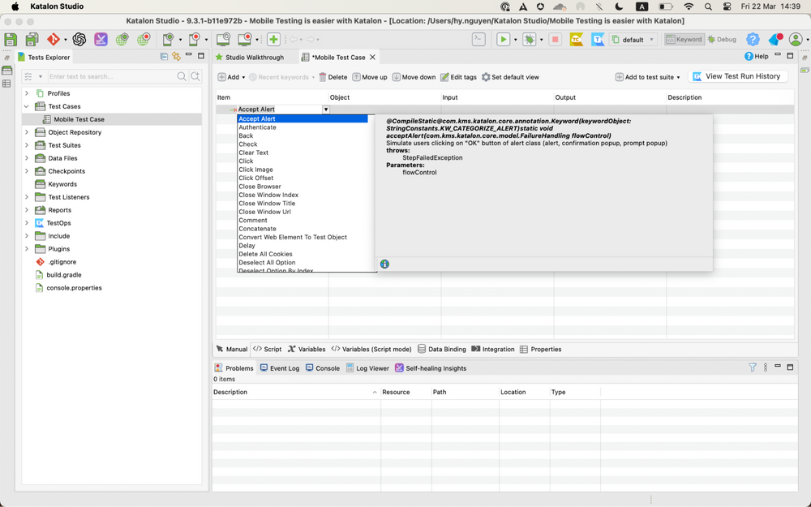Click the Save floppy disk icon
Screen dimensions: 811x507
pos(11,39)
